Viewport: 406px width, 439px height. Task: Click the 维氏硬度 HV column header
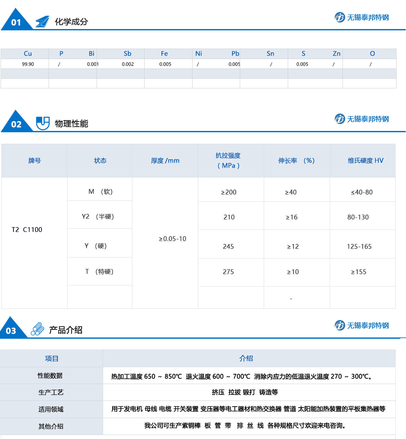[365, 161]
